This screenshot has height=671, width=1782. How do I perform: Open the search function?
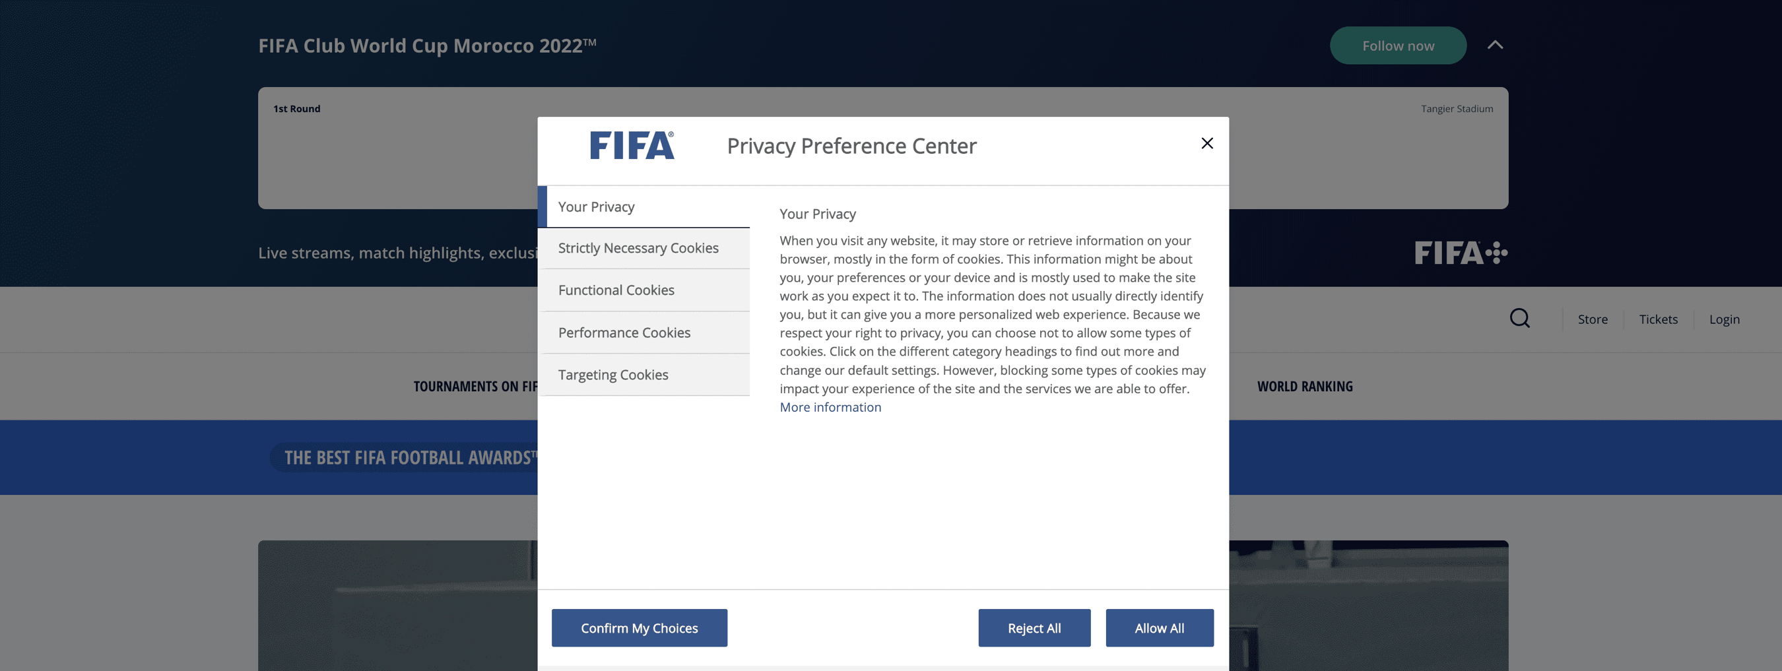1520,318
